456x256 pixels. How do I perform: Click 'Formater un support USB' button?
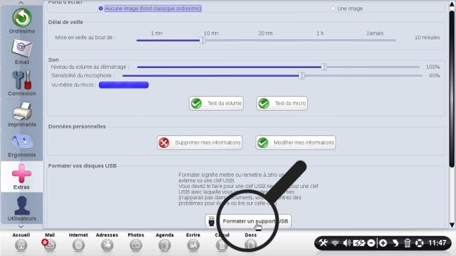[248, 222]
